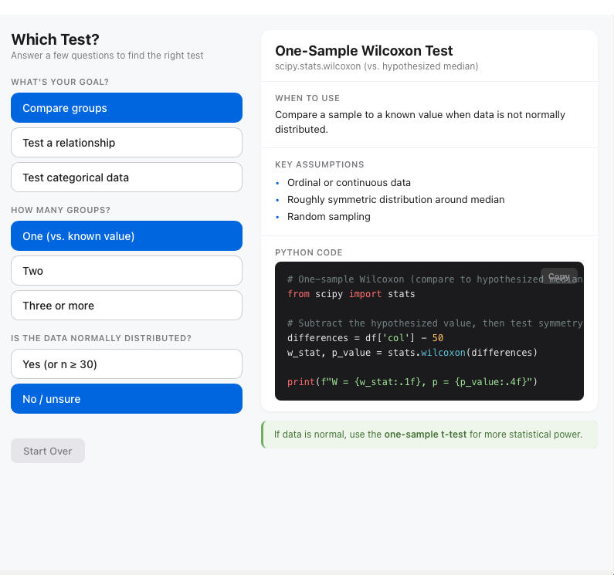Viewport: 614px width, 575px height.
Task: Click the print statement code line
Action: click(412, 381)
